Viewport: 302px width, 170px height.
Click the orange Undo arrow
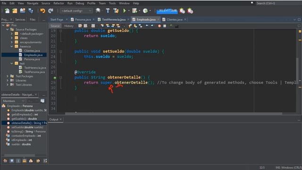pos(42,11)
